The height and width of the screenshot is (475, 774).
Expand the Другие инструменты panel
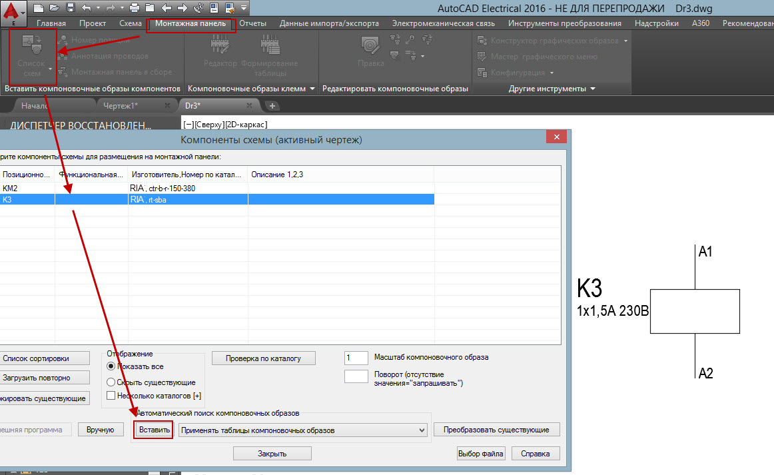pyautogui.click(x=593, y=89)
